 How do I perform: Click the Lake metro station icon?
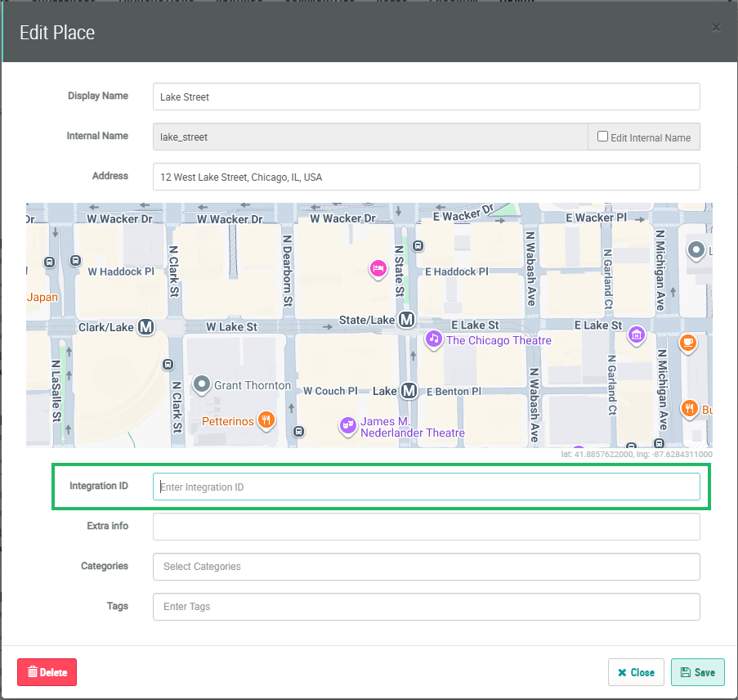click(409, 391)
